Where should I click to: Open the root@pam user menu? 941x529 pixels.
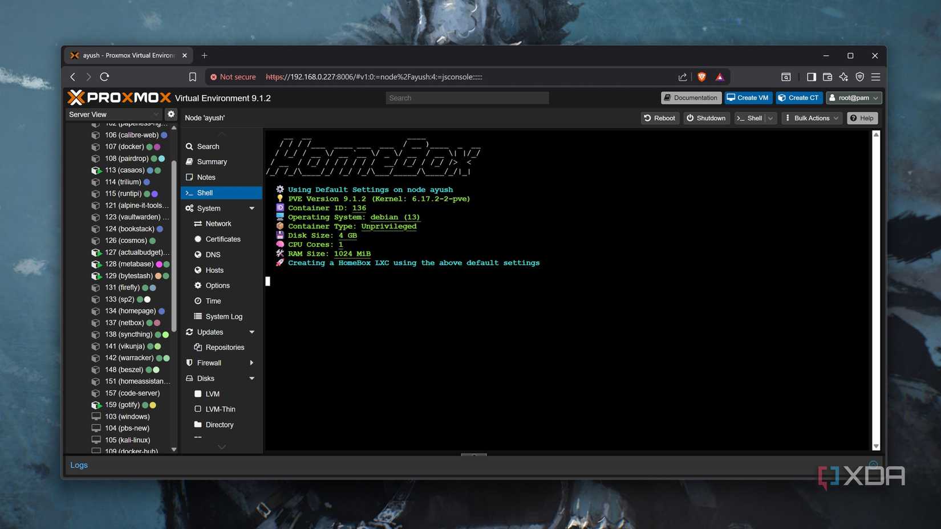(x=853, y=98)
